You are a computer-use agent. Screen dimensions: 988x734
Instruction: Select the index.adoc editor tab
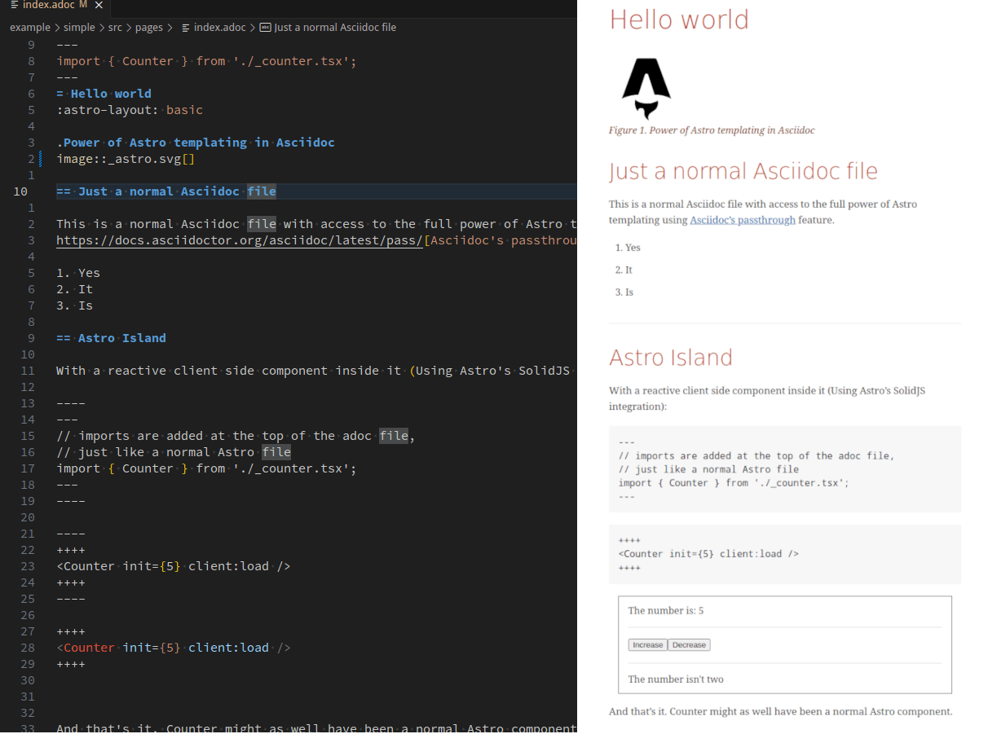[55, 6]
